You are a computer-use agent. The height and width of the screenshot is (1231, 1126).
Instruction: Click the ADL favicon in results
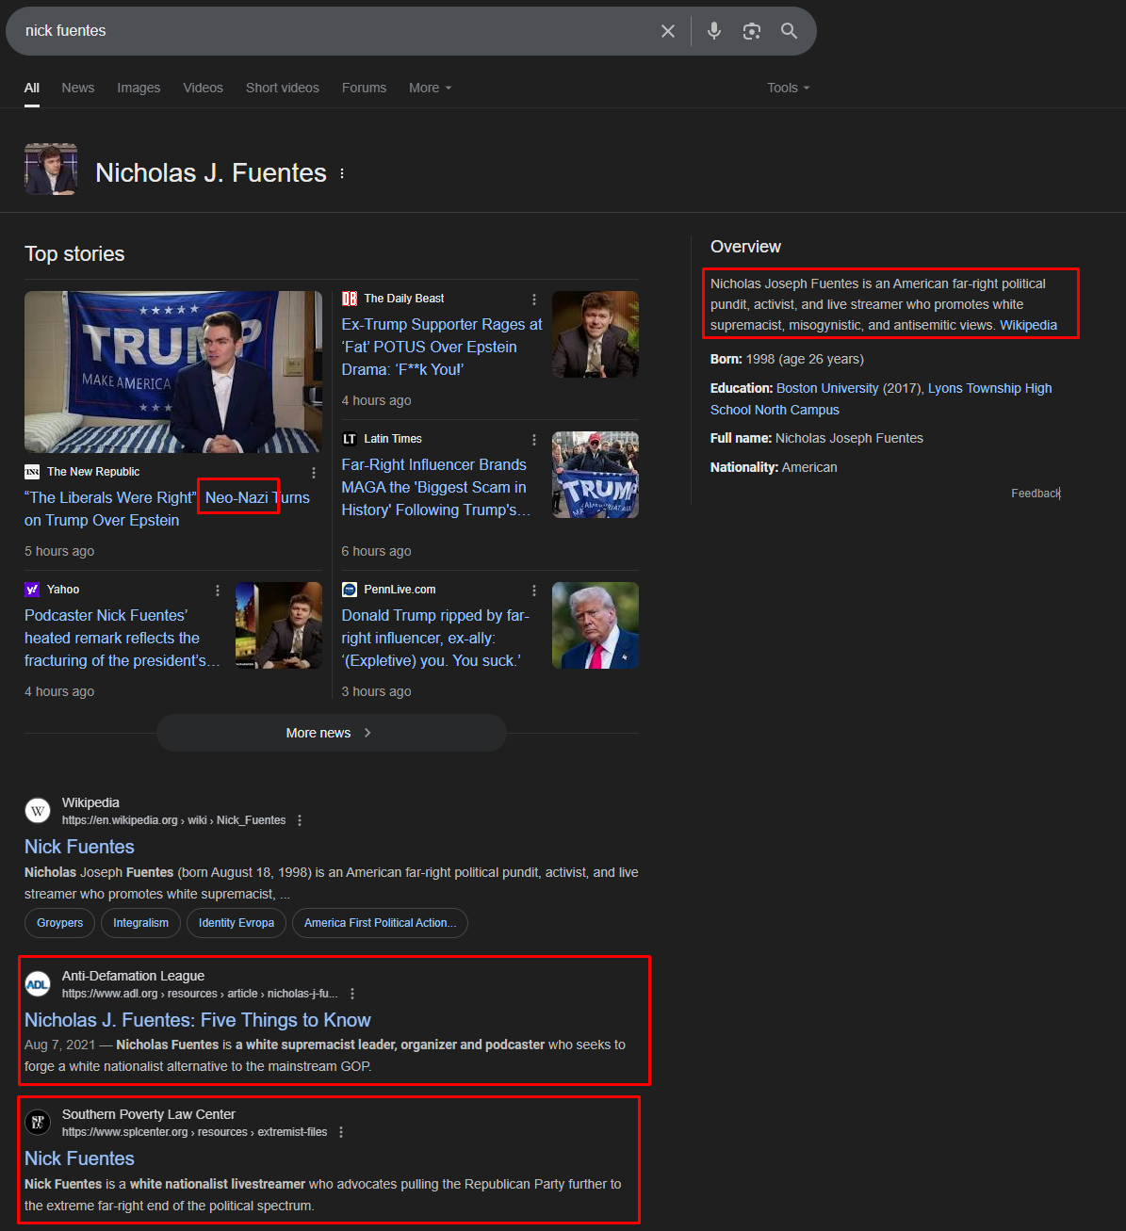(x=38, y=984)
